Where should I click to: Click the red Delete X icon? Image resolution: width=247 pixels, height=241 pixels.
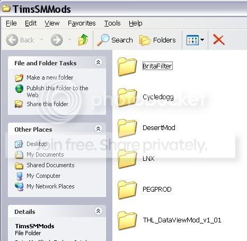pyautogui.click(x=219, y=40)
